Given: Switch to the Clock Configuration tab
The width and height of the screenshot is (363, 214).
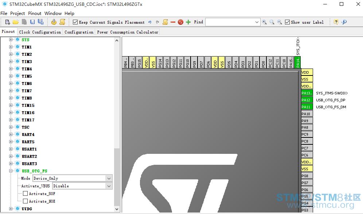Looking at the screenshot, I should [x=40, y=32].
